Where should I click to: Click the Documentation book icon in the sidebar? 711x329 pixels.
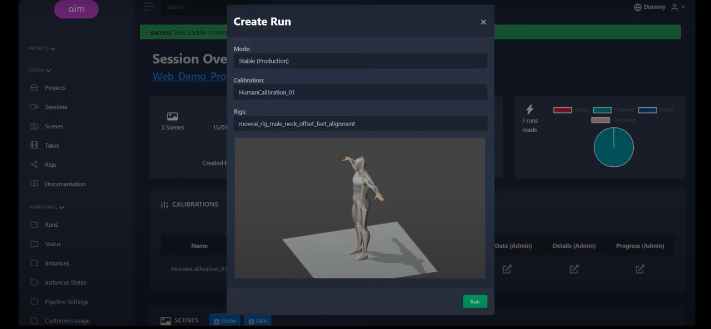pos(34,184)
